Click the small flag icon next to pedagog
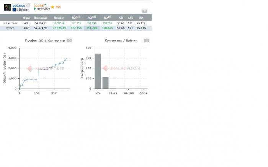The width and height of the screenshot is (268, 167). (x=28, y=5)
